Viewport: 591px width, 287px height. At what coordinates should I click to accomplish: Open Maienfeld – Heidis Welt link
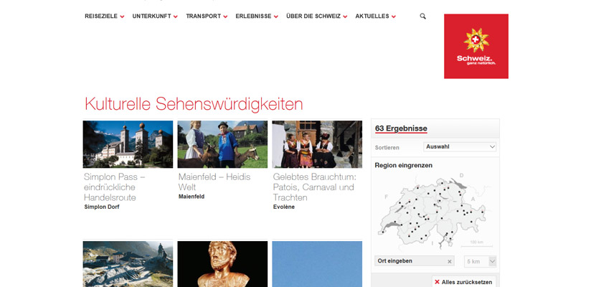pyautogui.click(x=214, y=182)
